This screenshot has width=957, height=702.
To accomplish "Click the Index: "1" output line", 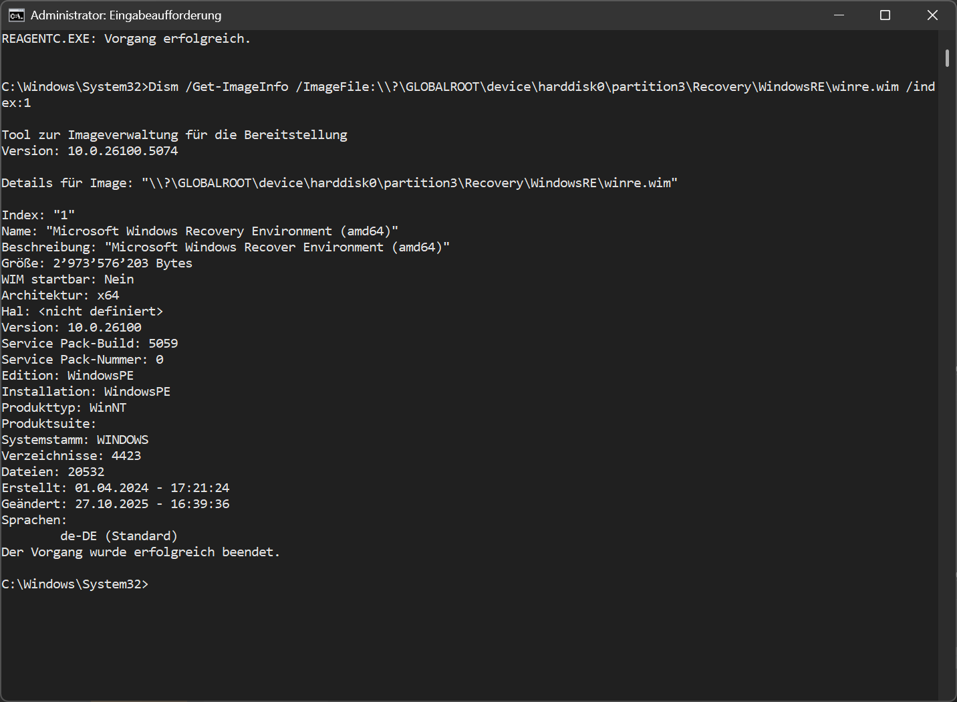I will pyautogui.click(x=38, y=215).
